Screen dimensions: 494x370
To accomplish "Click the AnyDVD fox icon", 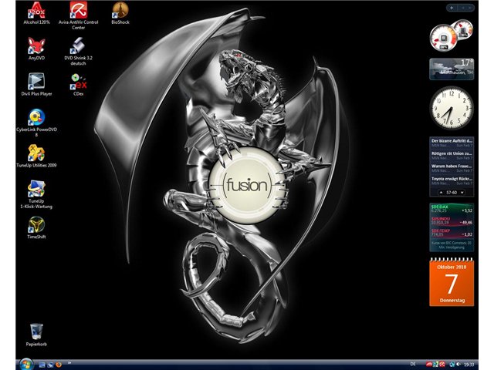I will click(36, 49).
